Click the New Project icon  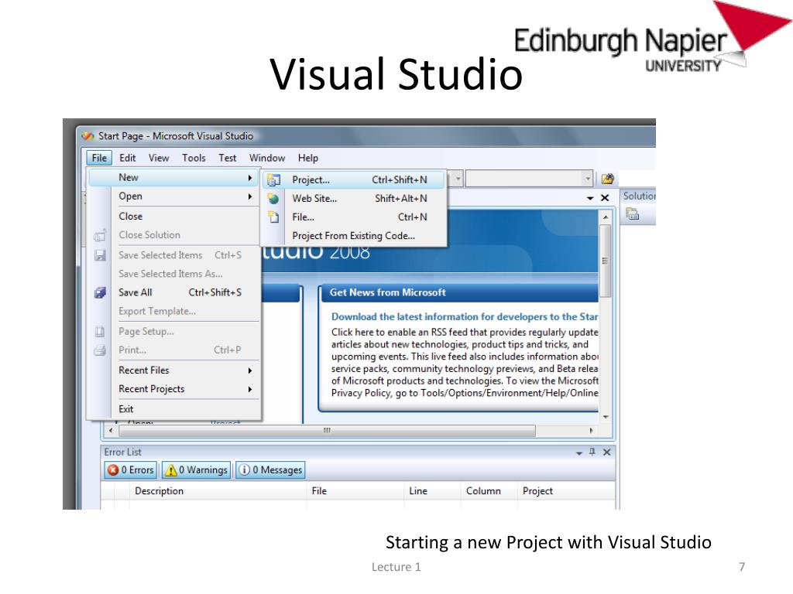[273, 179]
